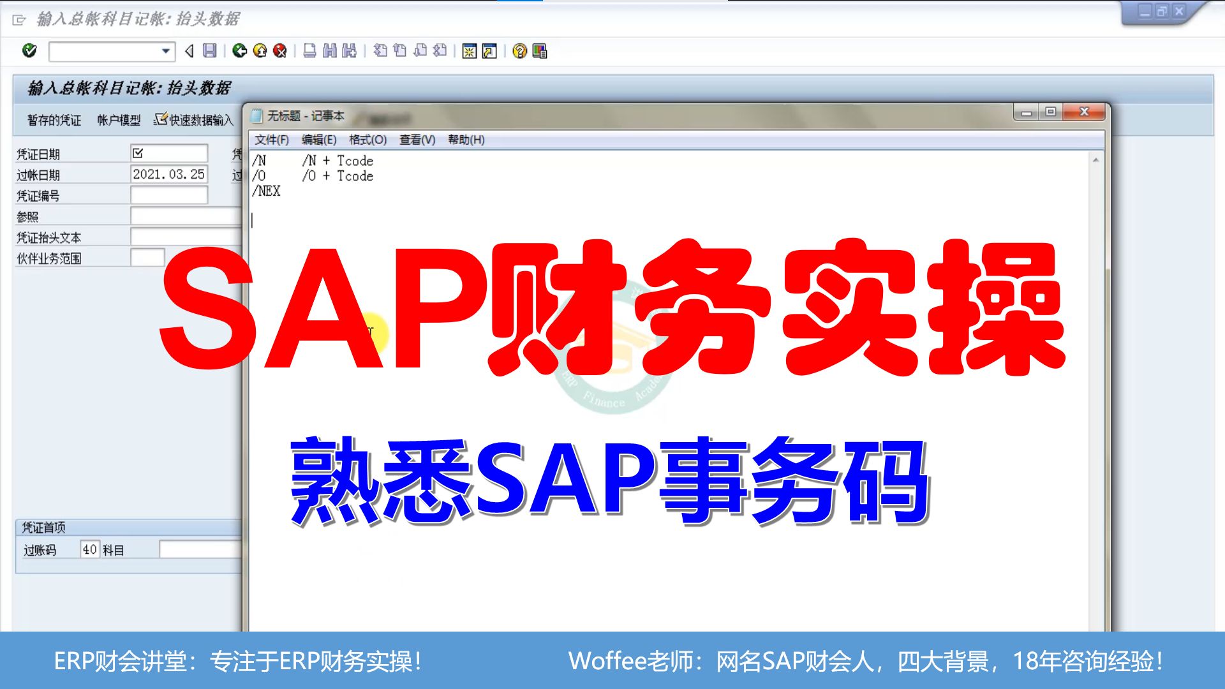Click the 过账码 field containing 40

(89, 549)
